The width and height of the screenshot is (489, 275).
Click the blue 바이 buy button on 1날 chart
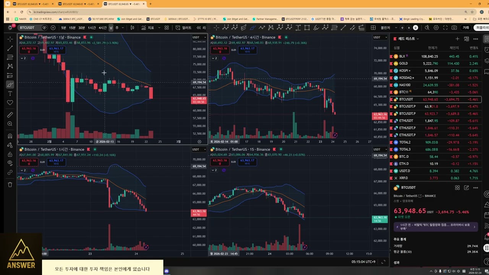point(56,50)
